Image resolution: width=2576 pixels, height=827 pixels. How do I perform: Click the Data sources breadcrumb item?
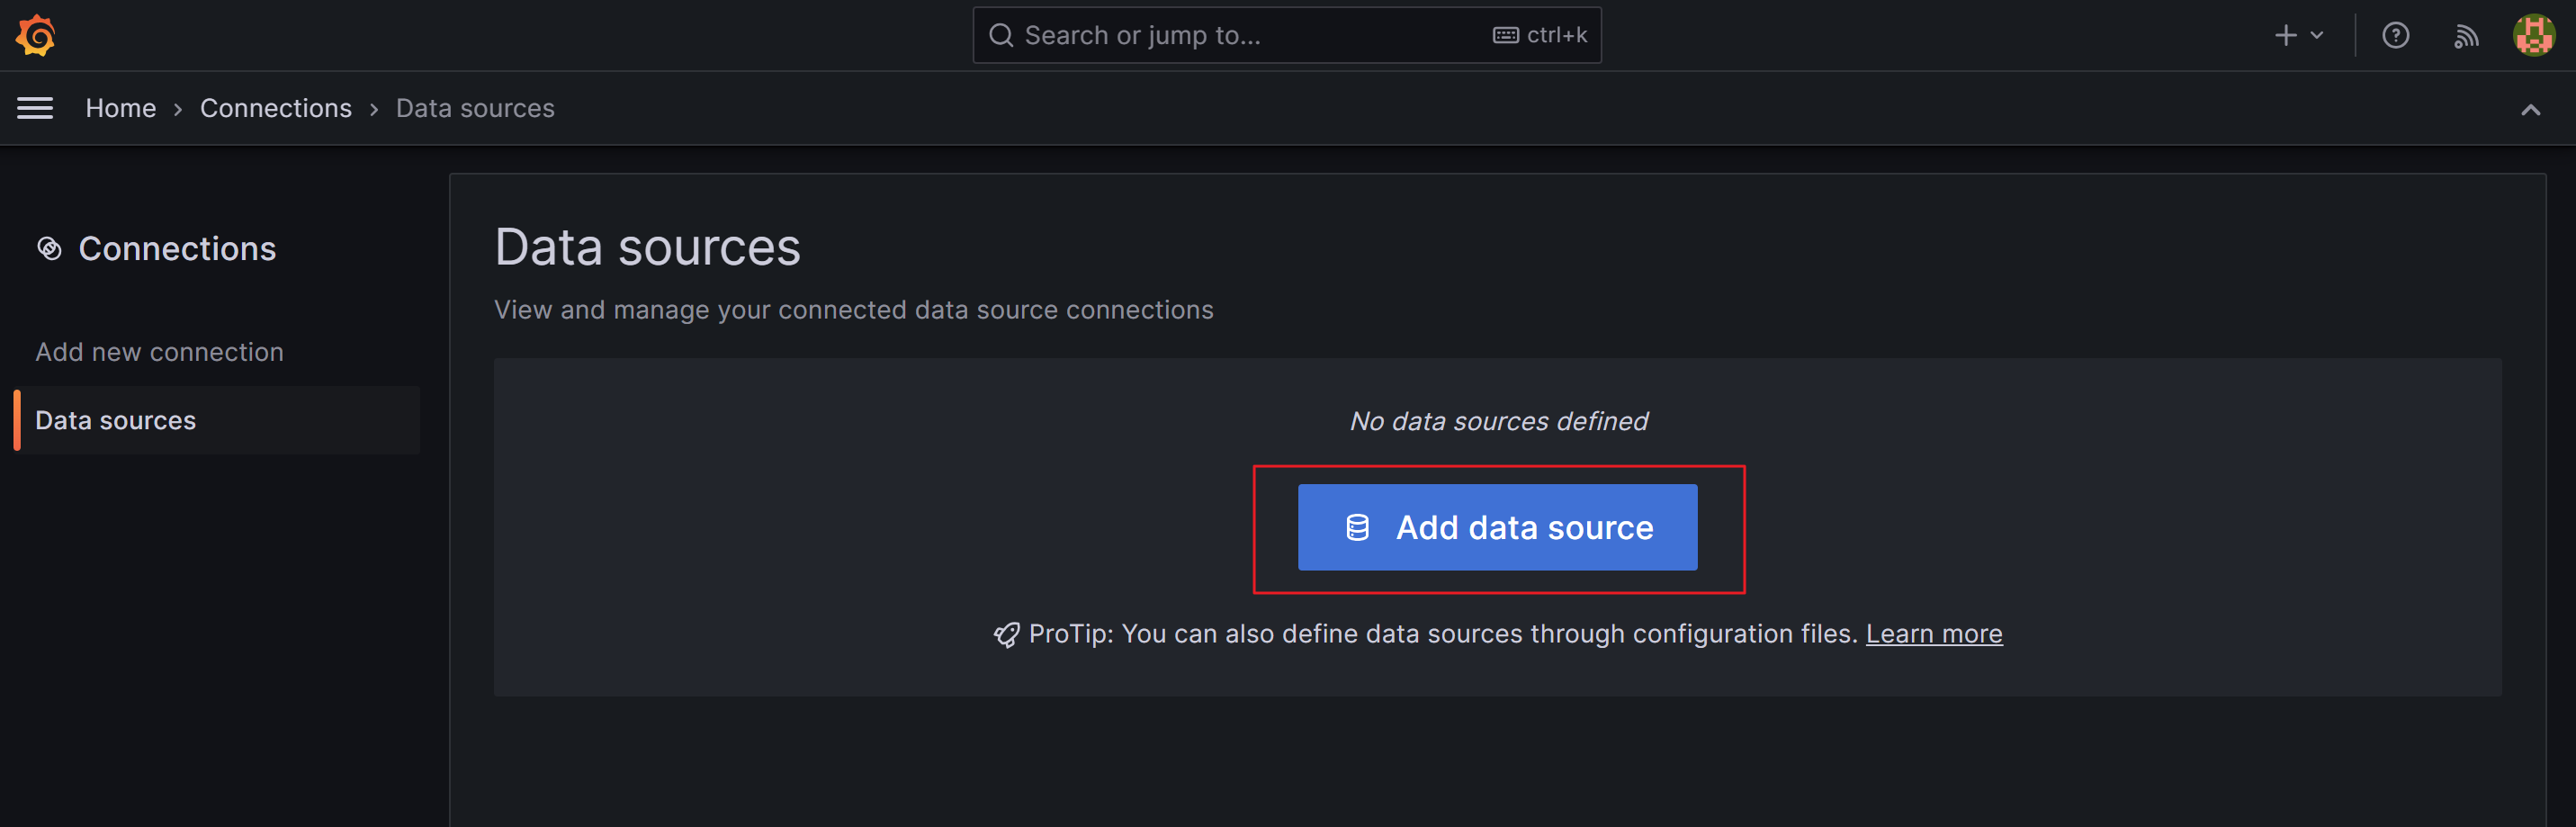tap(475, 108)
